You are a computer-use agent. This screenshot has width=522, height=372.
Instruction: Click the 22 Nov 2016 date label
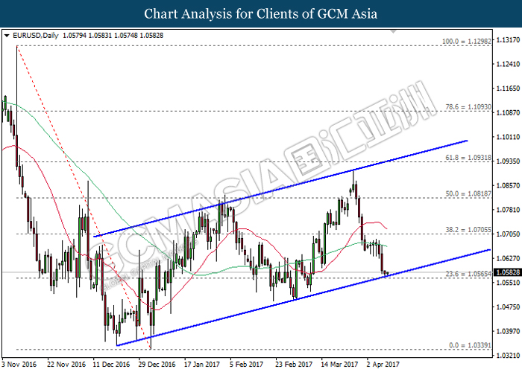coord(66,365)
